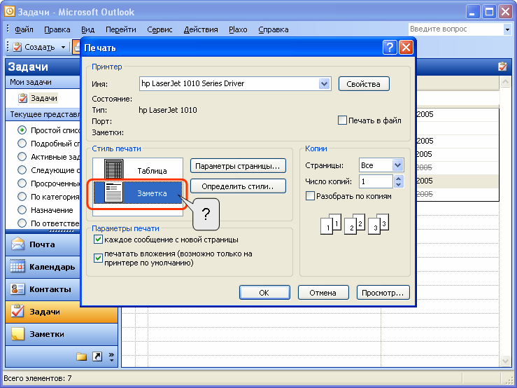
Task: Open Задачи pane button at bottom
Action: [x=62, y=312]
